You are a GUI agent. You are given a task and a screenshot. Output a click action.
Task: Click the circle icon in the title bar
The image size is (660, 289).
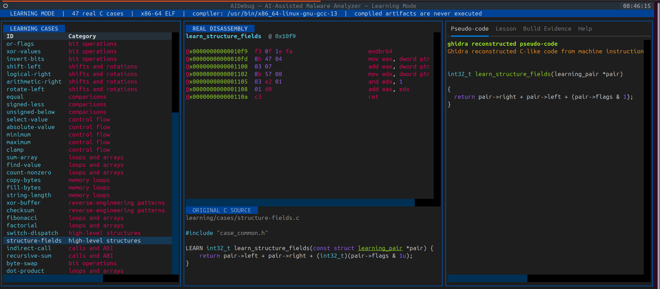[x=6, y=6]
